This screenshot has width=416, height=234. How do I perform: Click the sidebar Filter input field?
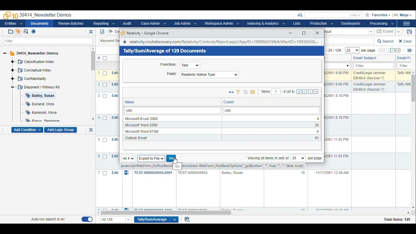48,41
